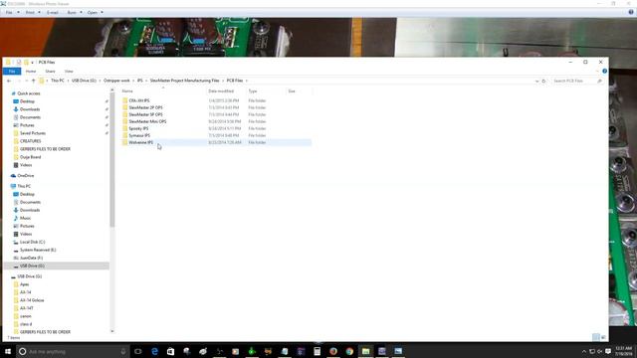The height and width of the screenshot is (358, 637).
Task: Launch Firefox from the taskbar
Action: pyautogui.click(x=333, y=351)
